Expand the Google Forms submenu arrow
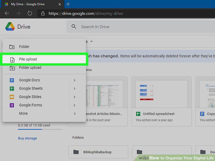The image size is (215, 161). (74, 105)
